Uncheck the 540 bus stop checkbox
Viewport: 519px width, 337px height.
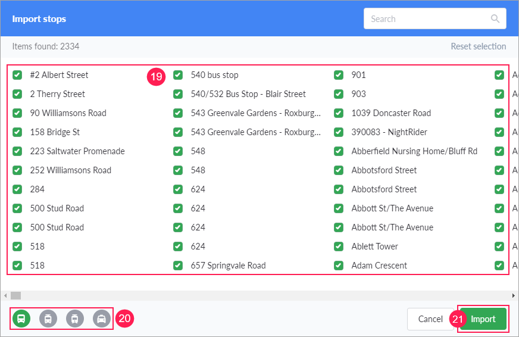pyautogui.click(x=178, y=75)
